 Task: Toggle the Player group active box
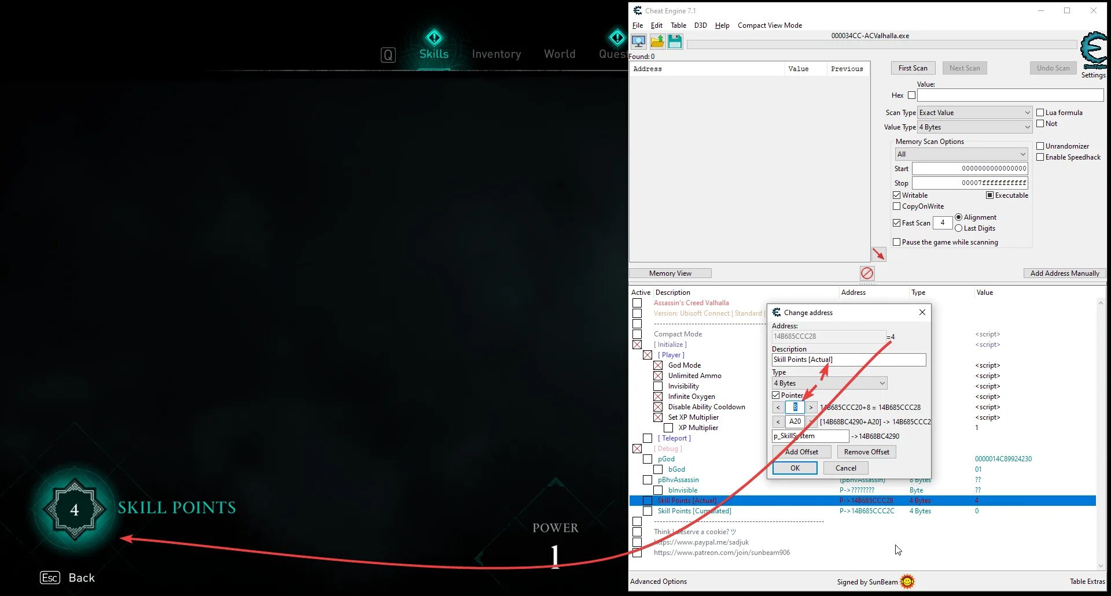click(648, 355)
